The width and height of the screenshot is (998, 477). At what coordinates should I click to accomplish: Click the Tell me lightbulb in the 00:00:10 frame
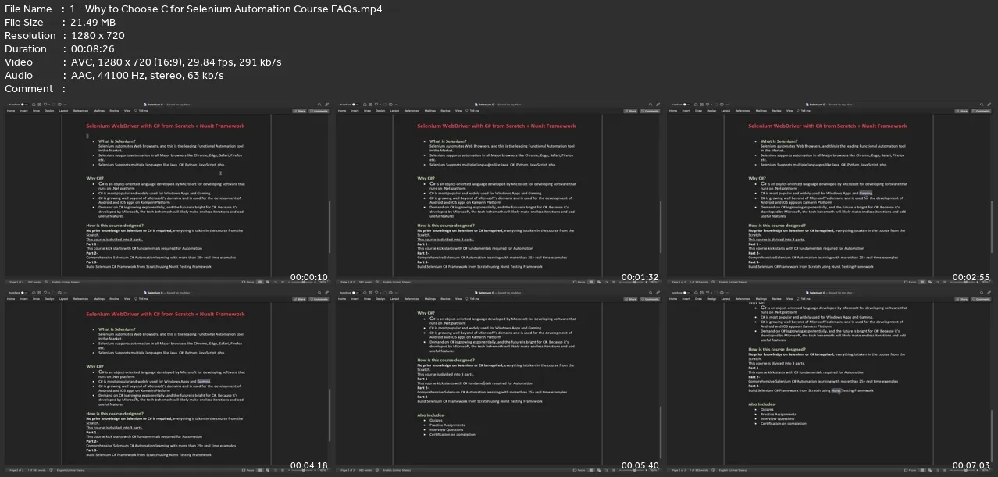135,111
